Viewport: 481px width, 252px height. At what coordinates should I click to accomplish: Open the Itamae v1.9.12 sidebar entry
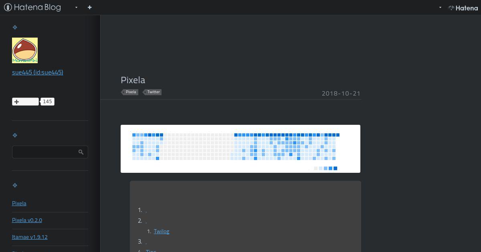click(30, 237)
